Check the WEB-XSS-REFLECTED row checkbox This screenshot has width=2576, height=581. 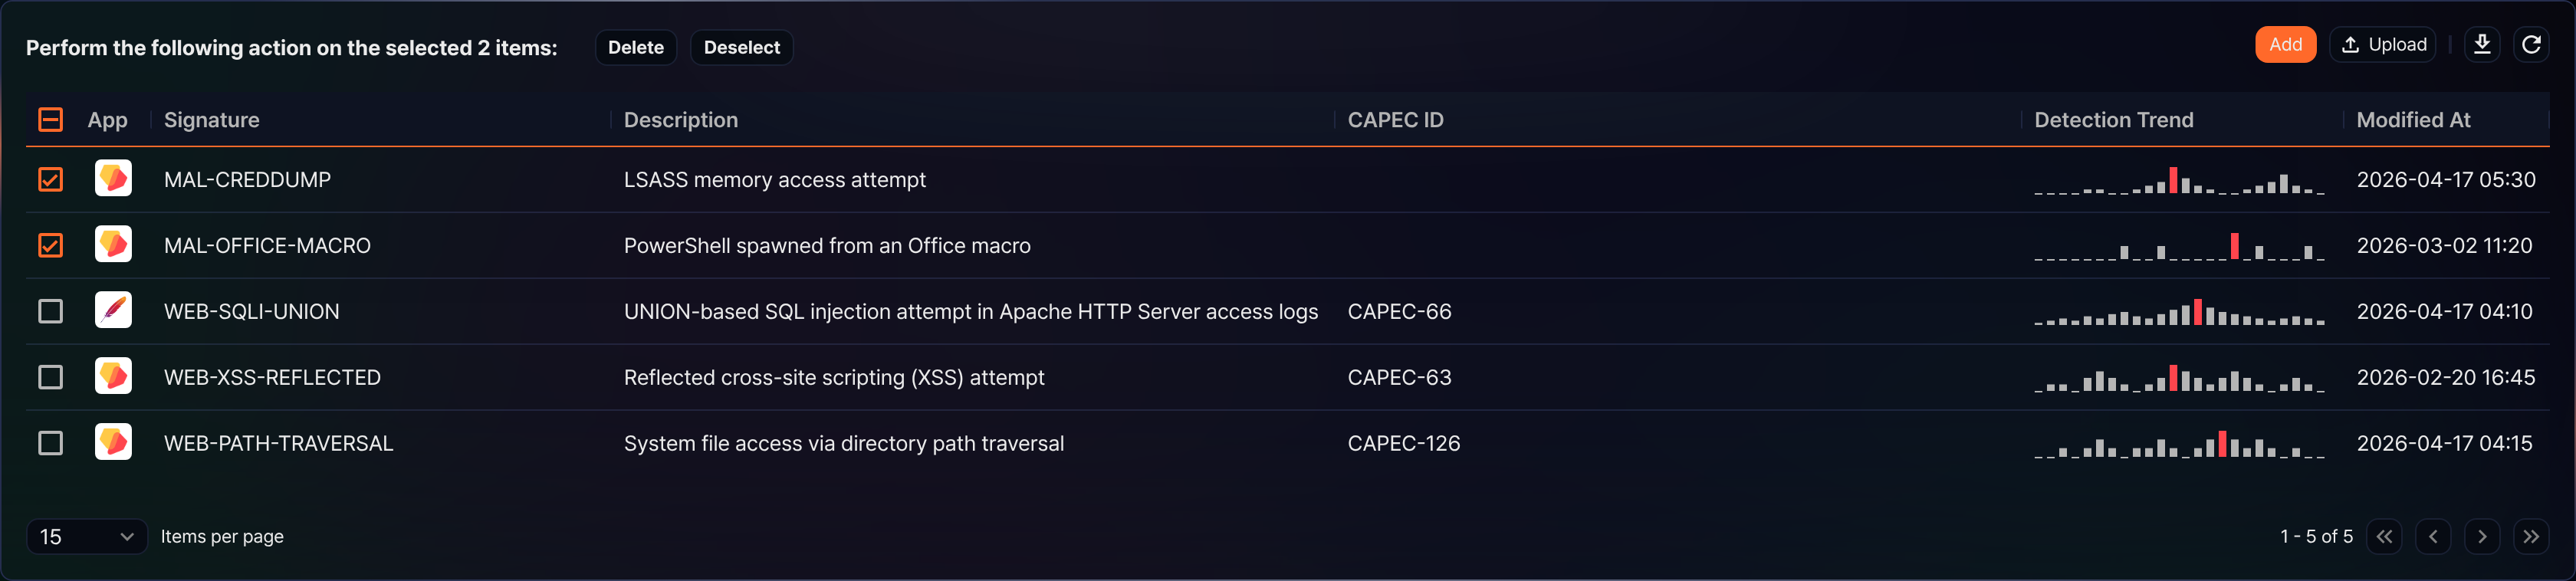pos(50,378)
